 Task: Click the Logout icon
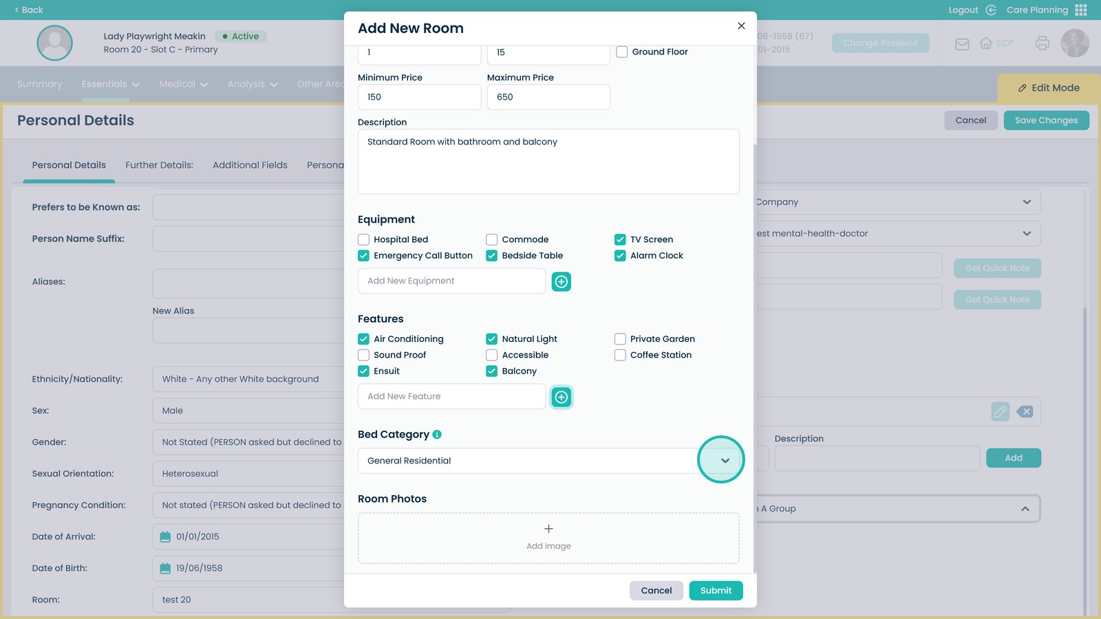coord(991,10)
